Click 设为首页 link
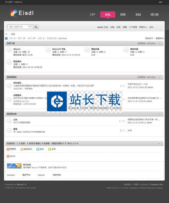The height and width of the screenshot is (203, 169). (x=9, y=2)
